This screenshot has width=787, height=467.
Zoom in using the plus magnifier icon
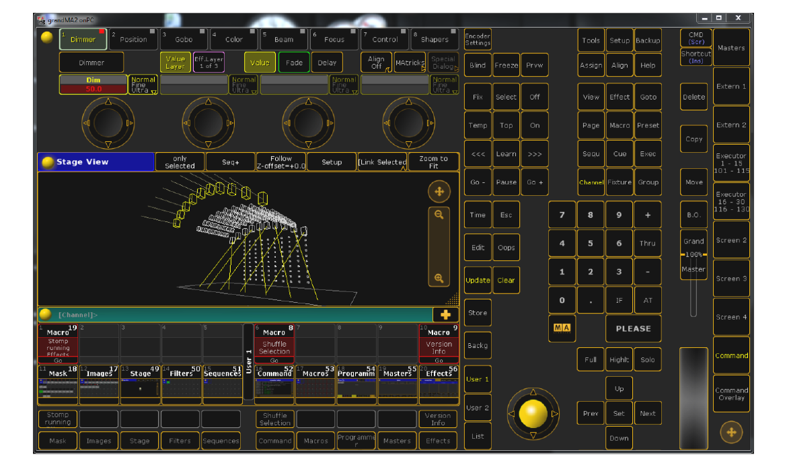pyautogui.click(x=439, y=278)
